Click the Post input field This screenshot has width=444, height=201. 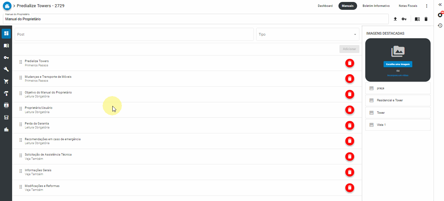tap(134, 34)
